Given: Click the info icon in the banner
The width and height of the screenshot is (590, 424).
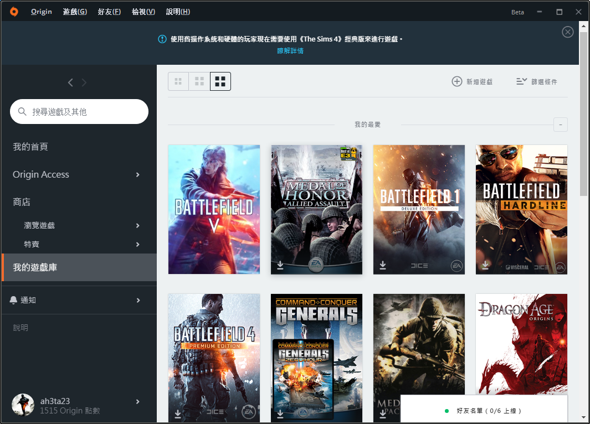Looking at the screenshot, I should point(162,39).
